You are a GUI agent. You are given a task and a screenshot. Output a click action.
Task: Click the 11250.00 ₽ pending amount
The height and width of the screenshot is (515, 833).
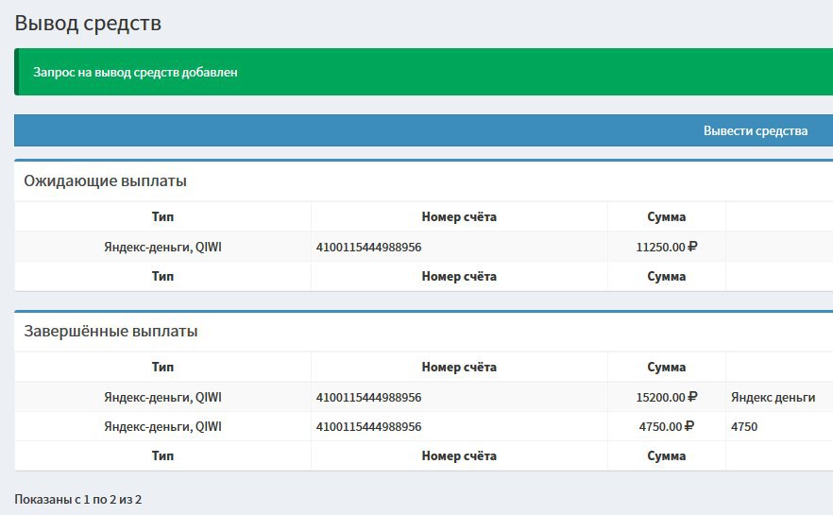click(x=666, y=248)
